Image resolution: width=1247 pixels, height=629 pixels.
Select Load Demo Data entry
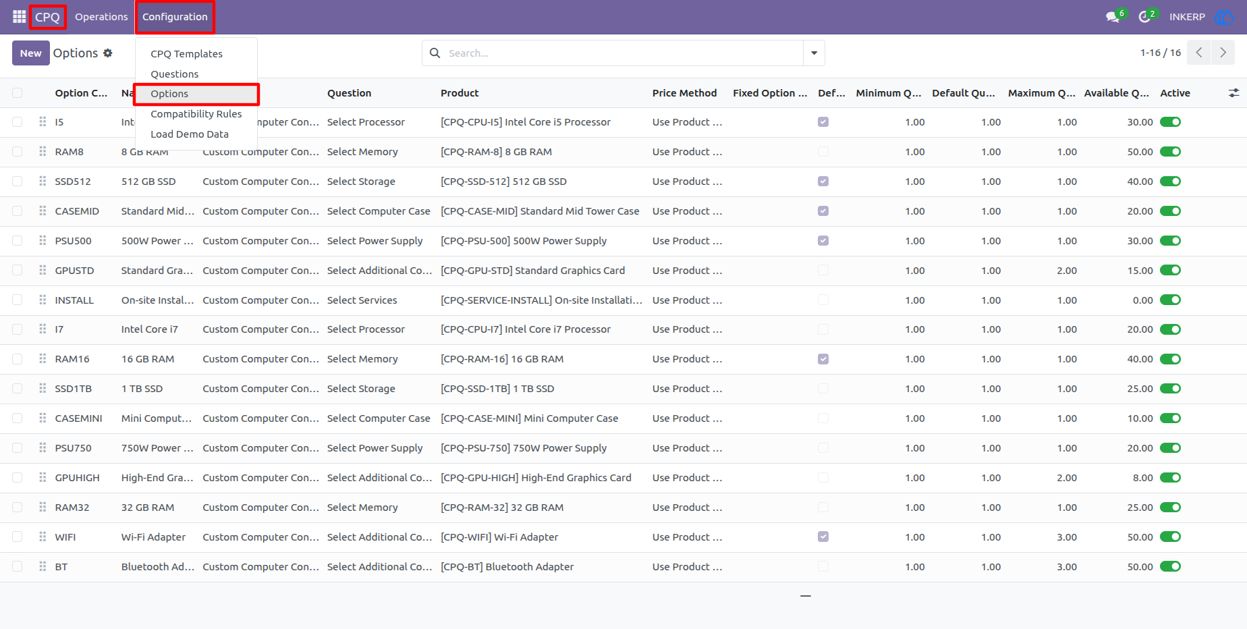click(190, 134)
